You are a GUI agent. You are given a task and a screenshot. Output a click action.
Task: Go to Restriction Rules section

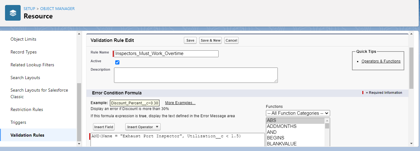coord(27,109)
